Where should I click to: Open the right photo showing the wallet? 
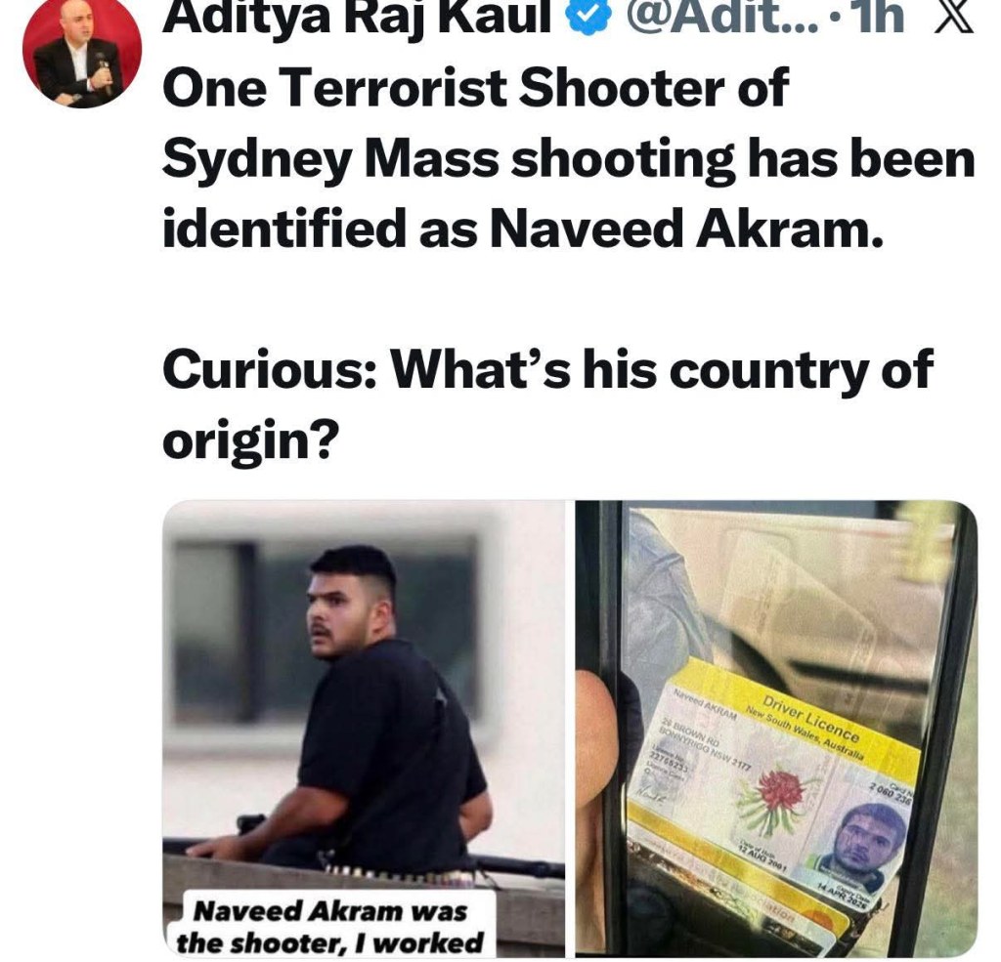tap(775, 729)
